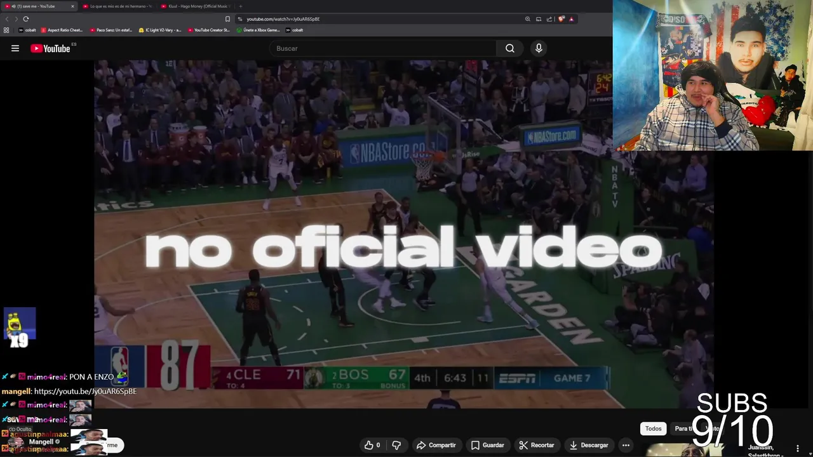
Task: Click the video player frame
Action: point(404,234)
